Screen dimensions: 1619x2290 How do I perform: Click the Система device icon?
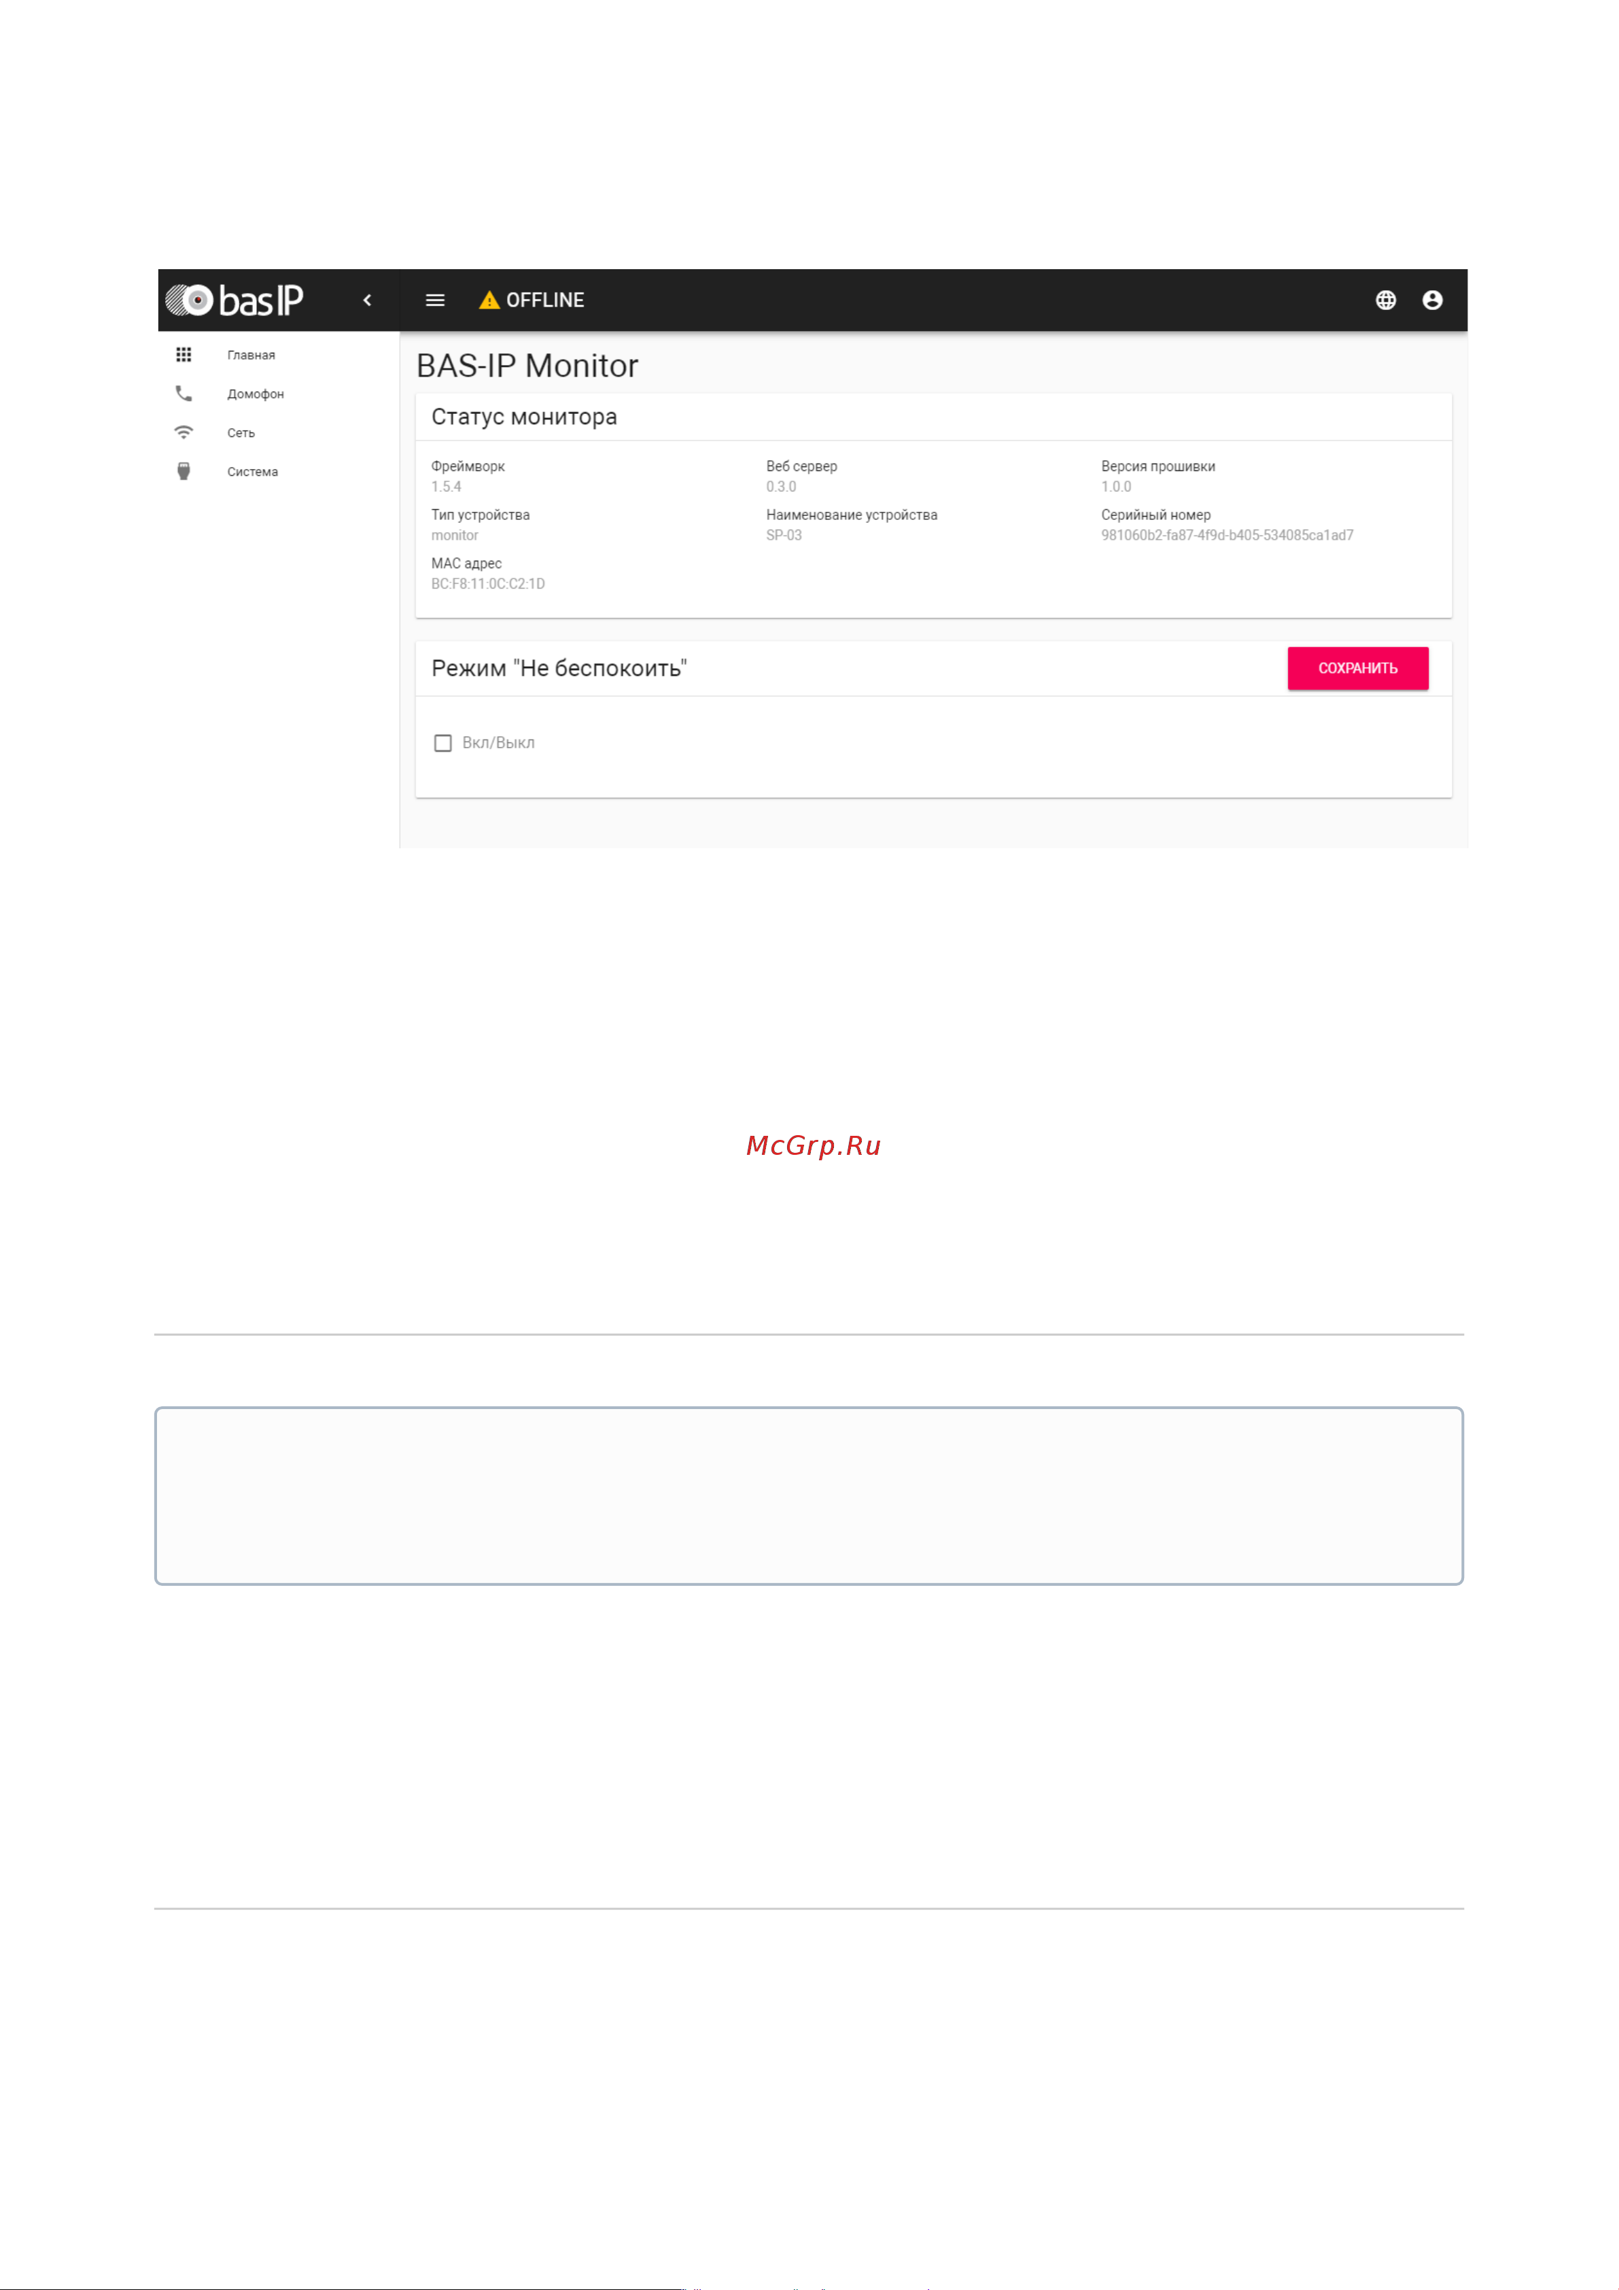(184, 472)
